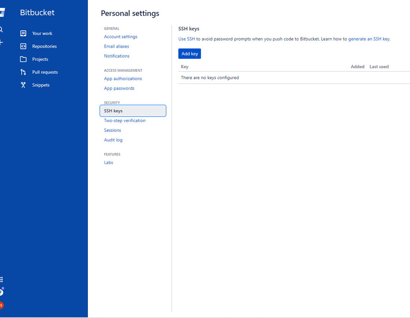Open Email aliases settings
Image resolution: width=410 pixels, height=318 pixels.
(x=116, y=46)
